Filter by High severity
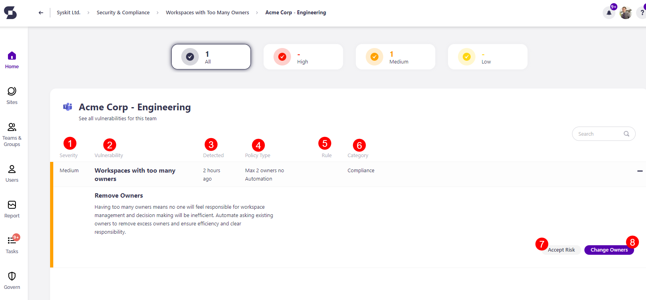 [x=303, y=57]
